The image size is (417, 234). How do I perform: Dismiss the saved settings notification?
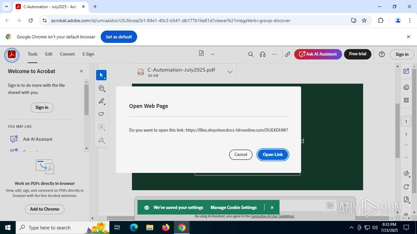[x=272, y=207]
